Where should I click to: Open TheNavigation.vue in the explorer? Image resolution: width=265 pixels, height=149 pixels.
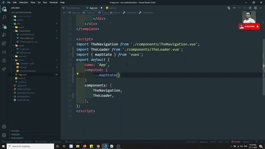tap(29, 42)
